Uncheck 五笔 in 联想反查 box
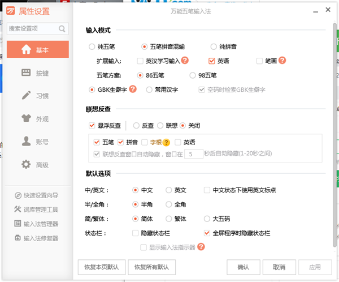339x282 pixels. pos(97,142)
